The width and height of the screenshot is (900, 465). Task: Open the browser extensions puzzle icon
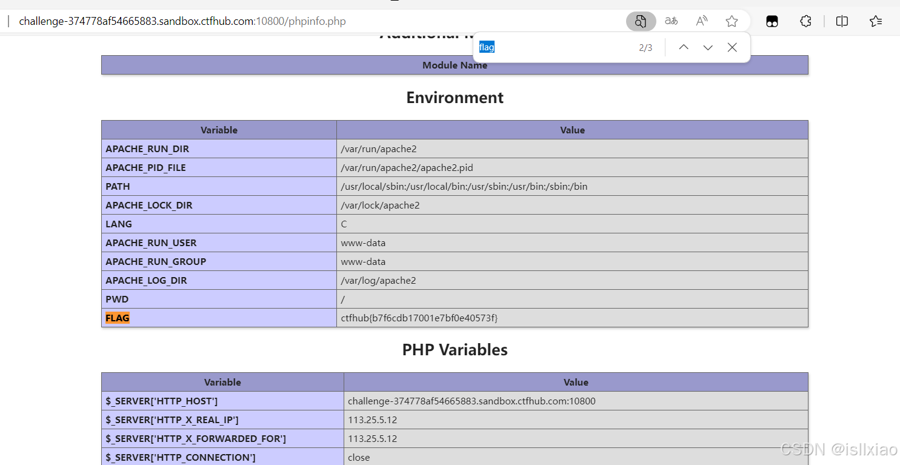click(x=805, y=21)
